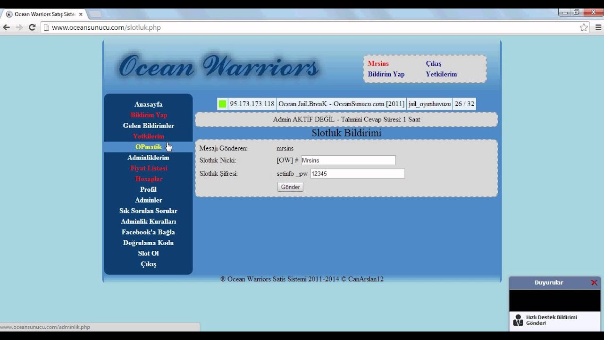Open Adminlik Kuralları in the sidebar
The height and width of the screenshot is (340, 604).
tap(148, 221)
